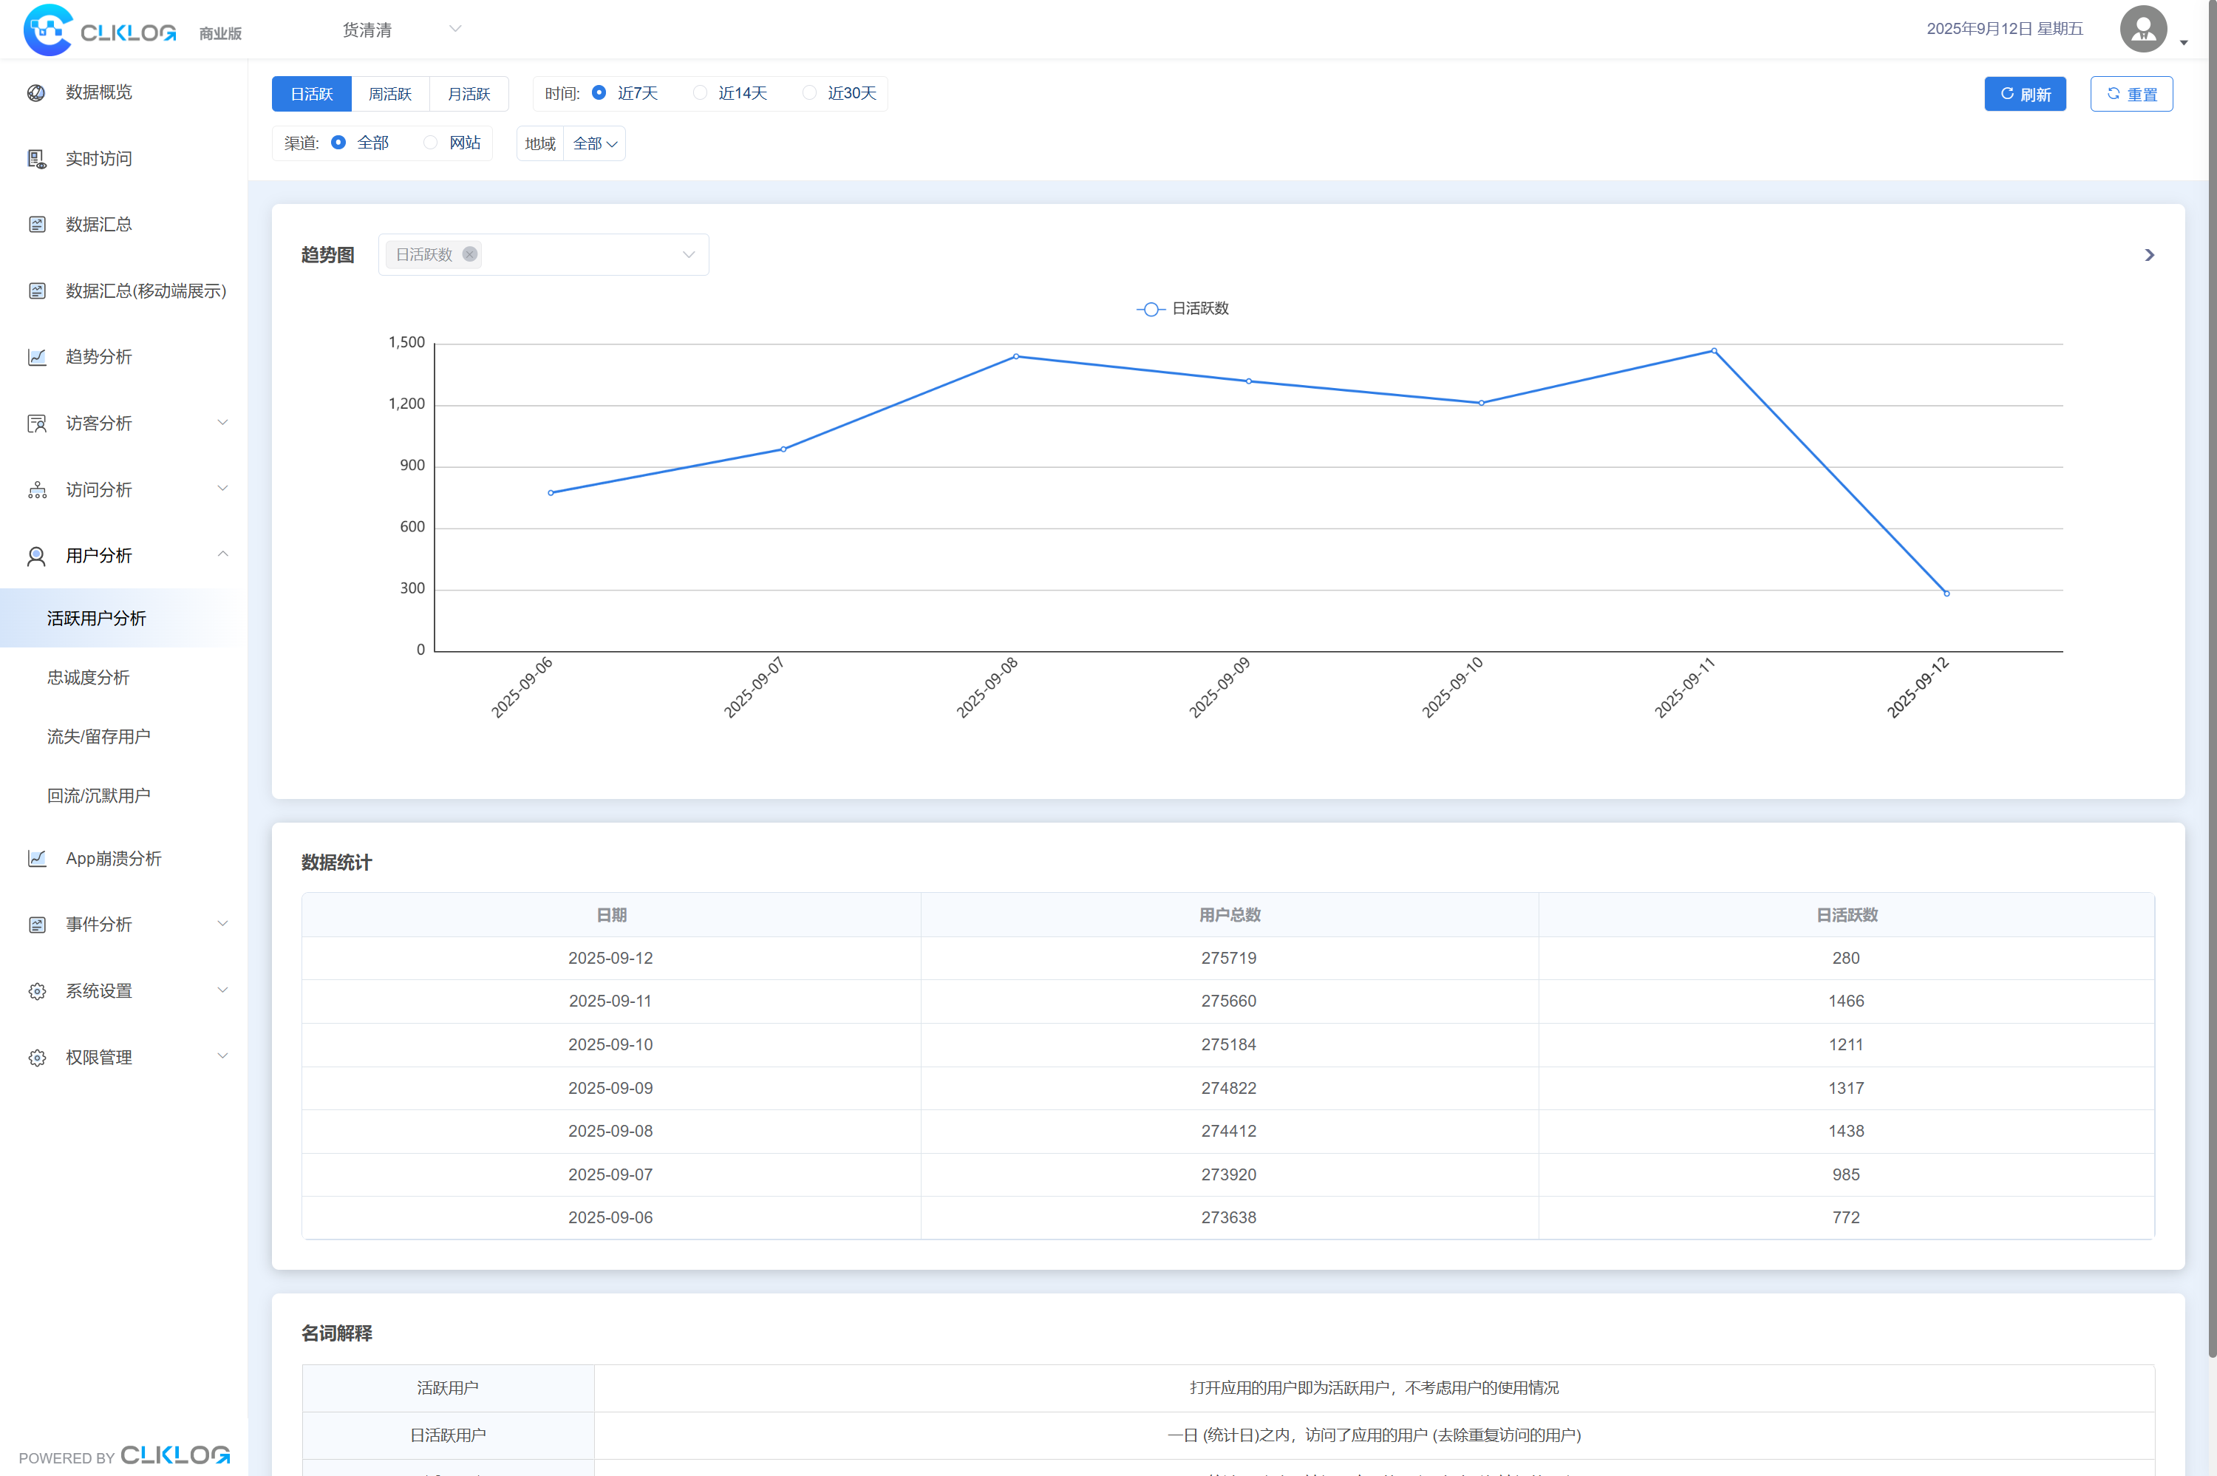Toggle 日活跃数 legend marker in chart
This screenshot has width=2217, height=1476.
pos(1150,309)
